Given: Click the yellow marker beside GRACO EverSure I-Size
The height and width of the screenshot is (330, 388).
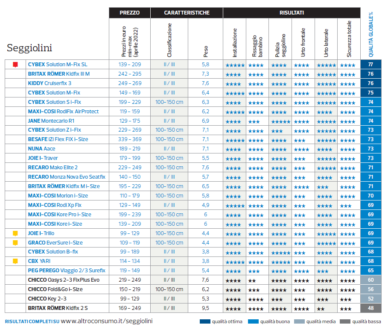Looking at the screenshot, I should [x=15, y=243].
